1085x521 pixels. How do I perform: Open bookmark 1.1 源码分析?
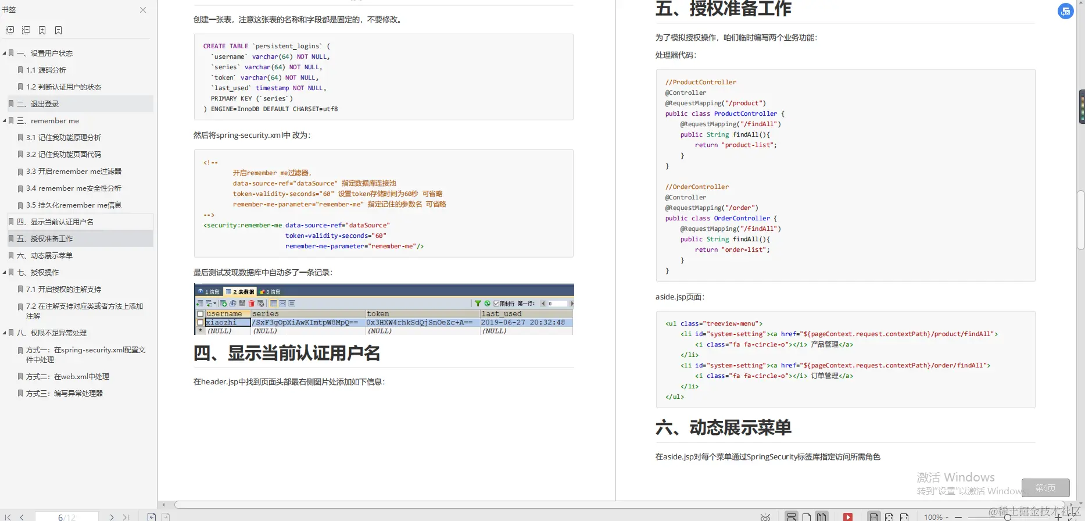[x=46, y=70]
